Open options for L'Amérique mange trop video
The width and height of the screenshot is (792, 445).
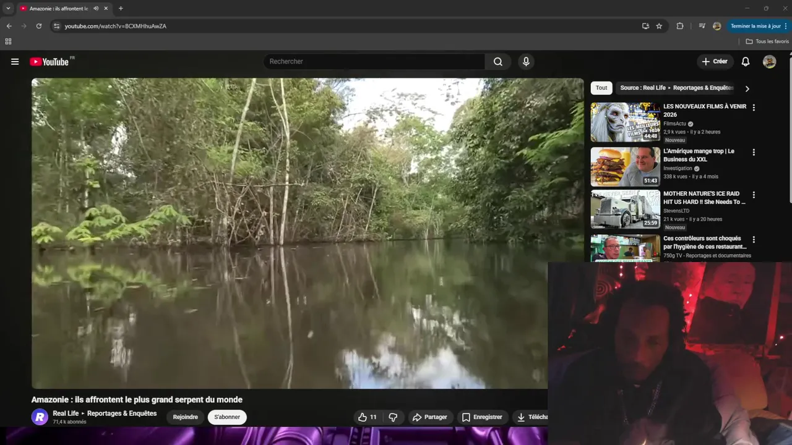(754, 152)
